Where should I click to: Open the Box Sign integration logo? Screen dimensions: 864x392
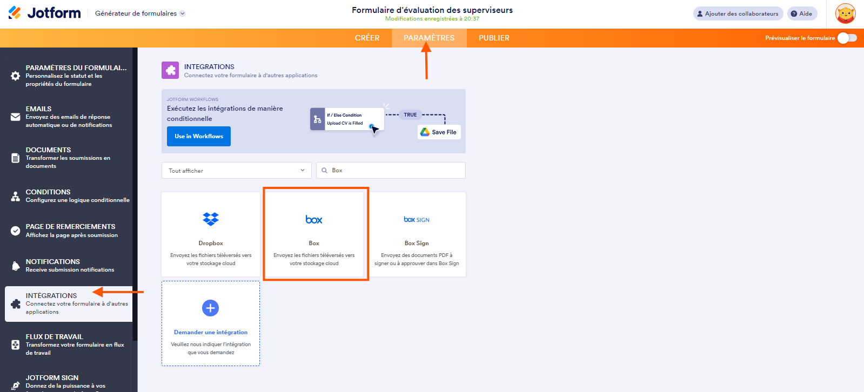417,220
